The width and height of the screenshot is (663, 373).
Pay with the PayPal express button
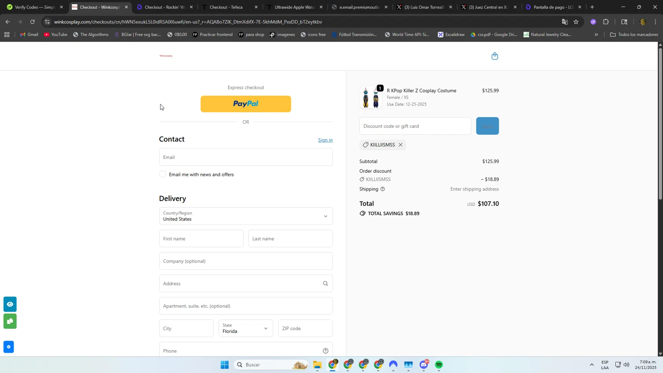[246, 104]
